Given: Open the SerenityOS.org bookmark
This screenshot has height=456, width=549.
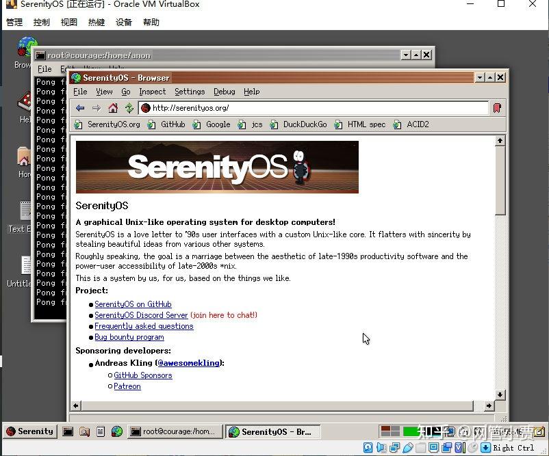Looking at the screenshot, I should click(x=107, y=124).
